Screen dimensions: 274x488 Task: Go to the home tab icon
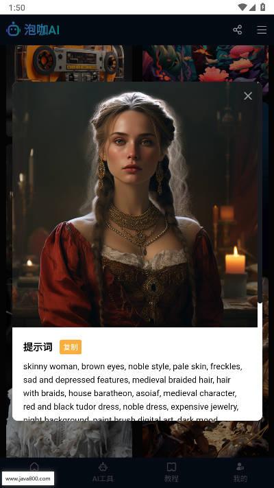[34, 467]
